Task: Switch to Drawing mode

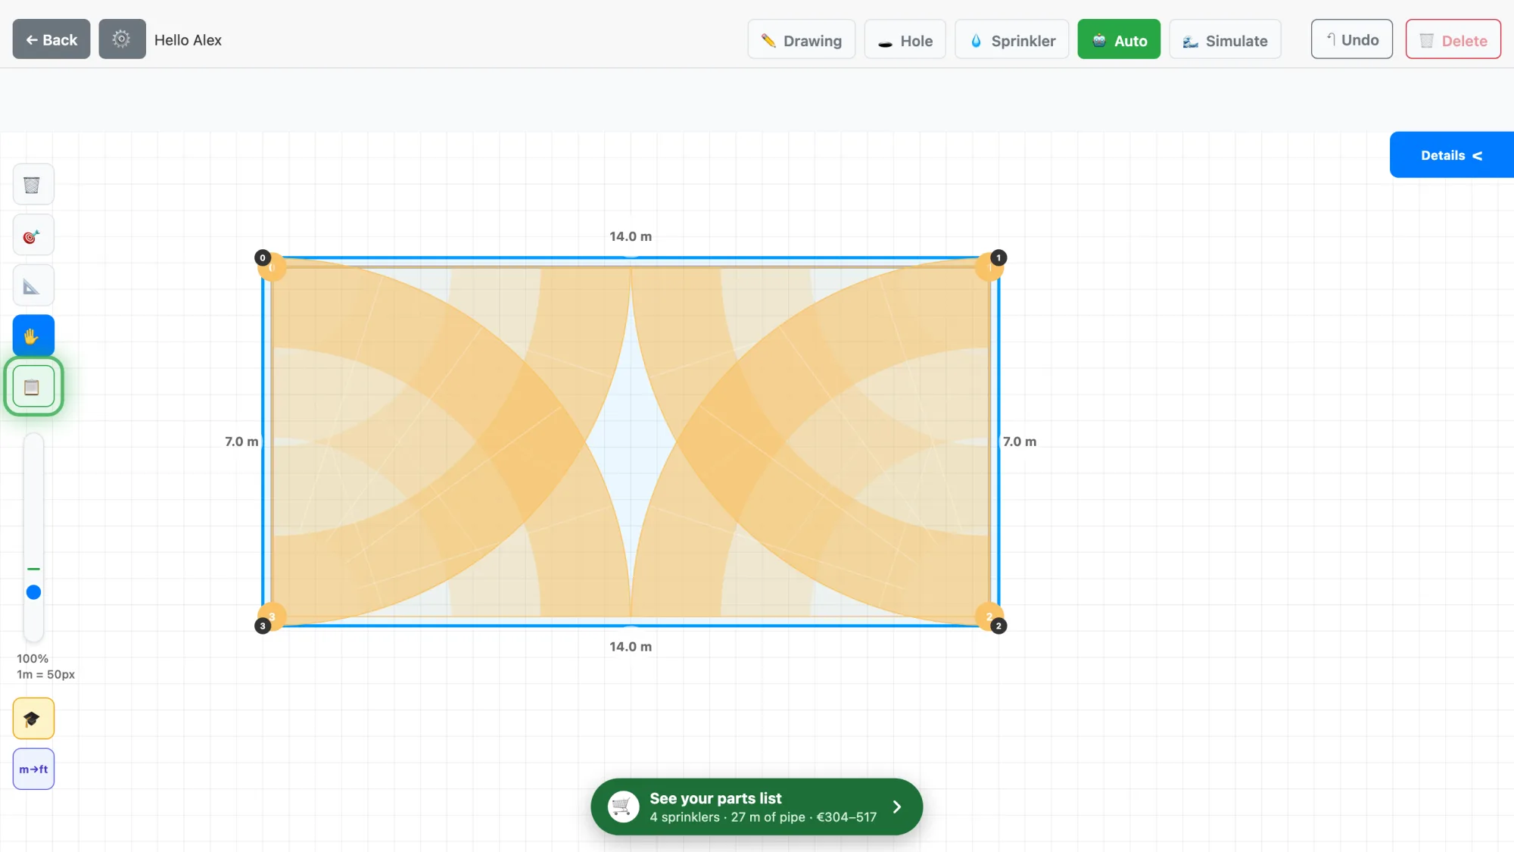Action: [802, 39]
